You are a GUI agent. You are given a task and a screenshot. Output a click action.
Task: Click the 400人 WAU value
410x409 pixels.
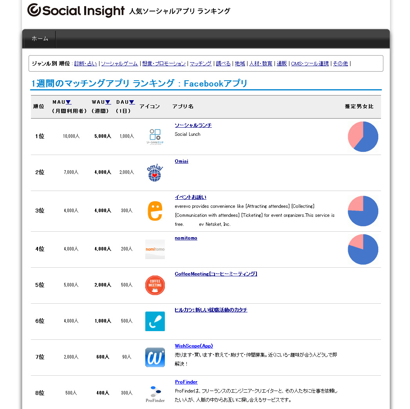(x=103, y=393)
